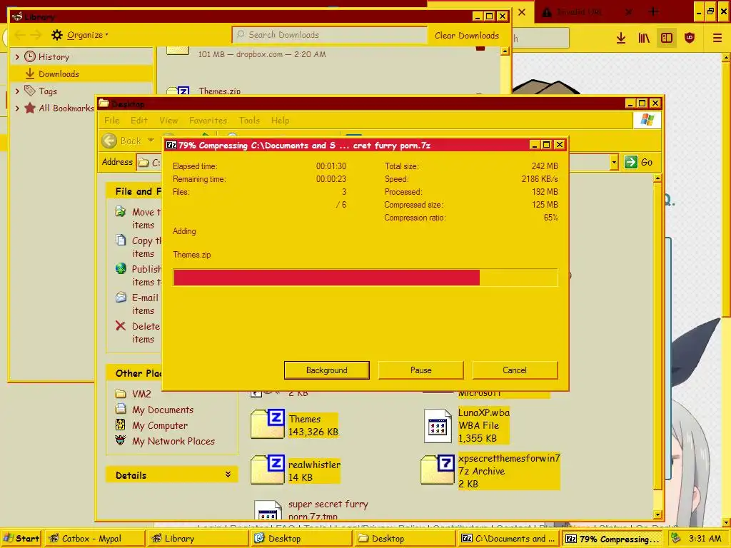Click Publish items globe icon
The width and height of the screenshot is (731, 548).
click(121, 269)
